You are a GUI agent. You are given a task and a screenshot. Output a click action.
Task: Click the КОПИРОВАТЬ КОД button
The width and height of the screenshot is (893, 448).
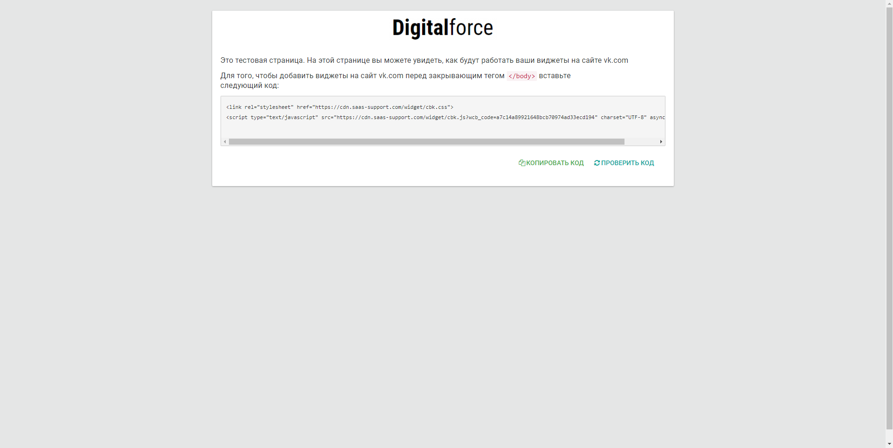point(551,163)
